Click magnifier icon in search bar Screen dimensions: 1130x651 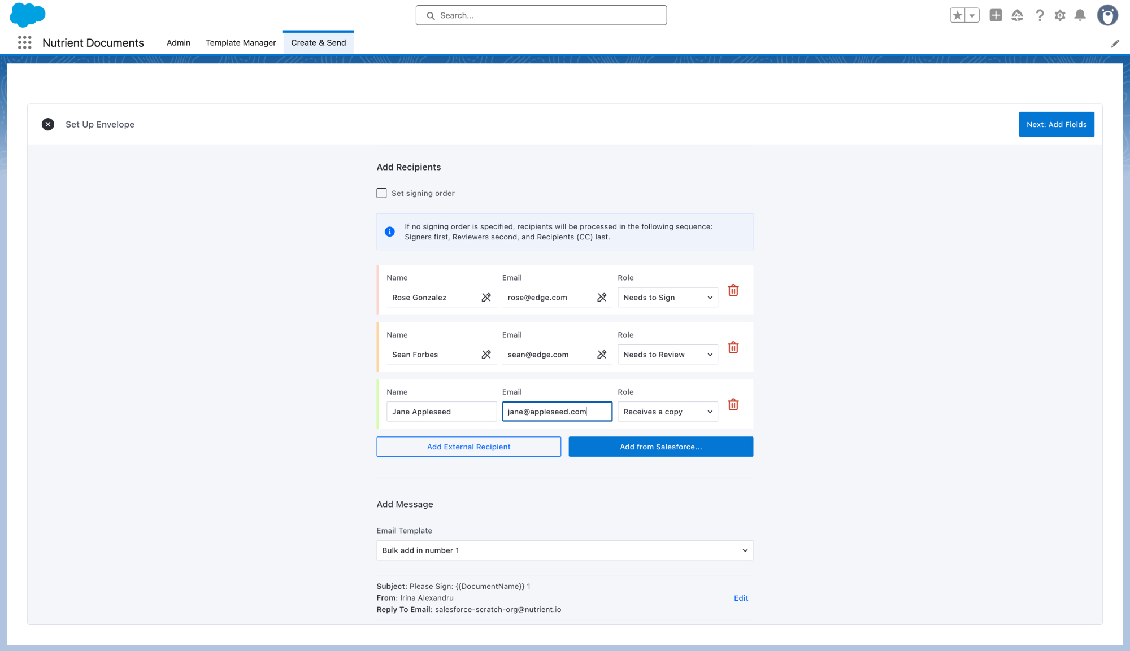[431, 16]
